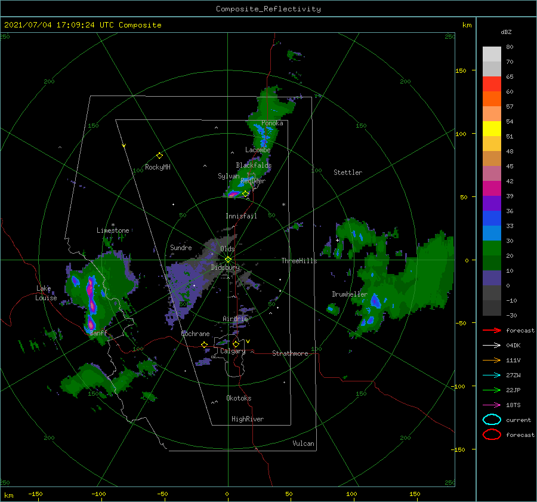The width and height of the screenshot is (537, 502).
Task: Click the RockyMH label
Action: (158, 167)
